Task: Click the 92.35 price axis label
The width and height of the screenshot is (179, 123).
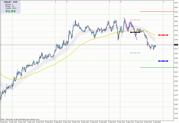Action: click(176, 67)
